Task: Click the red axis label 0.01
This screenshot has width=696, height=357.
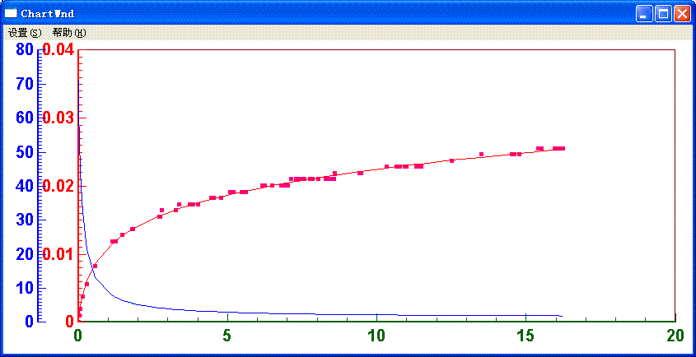Action: click(58, 254)
